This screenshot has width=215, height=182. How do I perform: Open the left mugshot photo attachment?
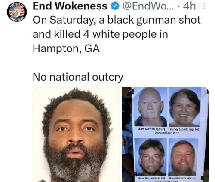tap(77, 134)
